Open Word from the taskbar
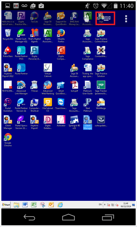Screen dimensions: 137x227 click(x=25, y=205)
